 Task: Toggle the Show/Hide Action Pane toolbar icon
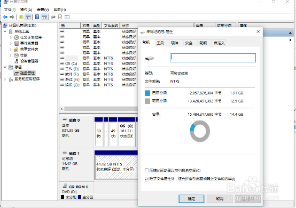44,17
